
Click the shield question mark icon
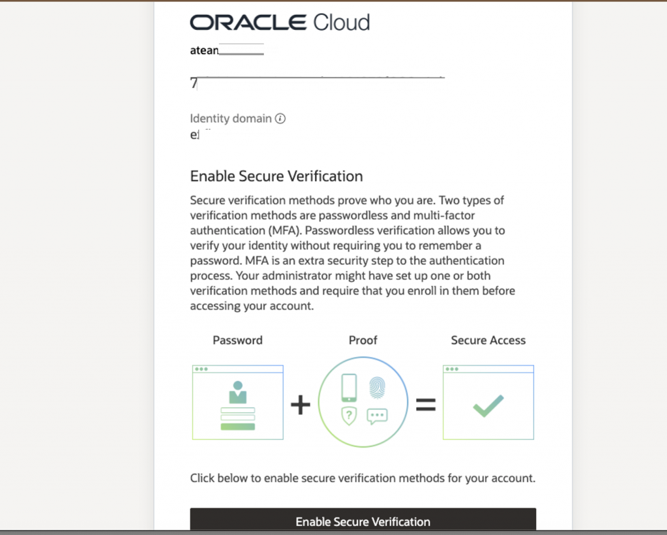349,416
